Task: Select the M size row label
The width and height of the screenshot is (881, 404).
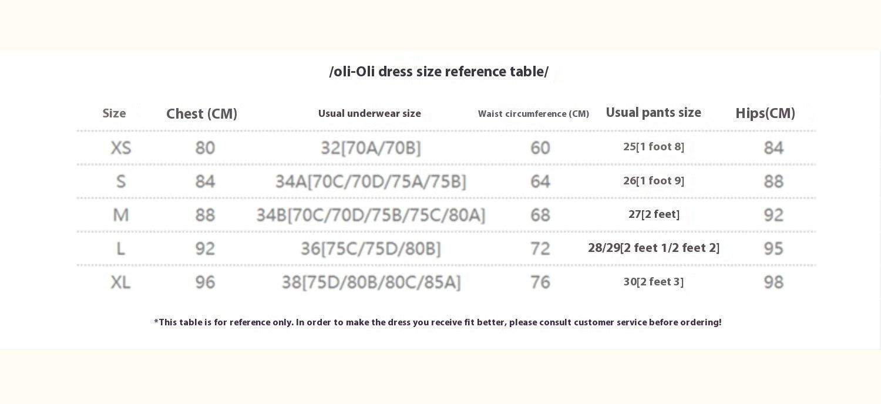Action: pos(120,215)
